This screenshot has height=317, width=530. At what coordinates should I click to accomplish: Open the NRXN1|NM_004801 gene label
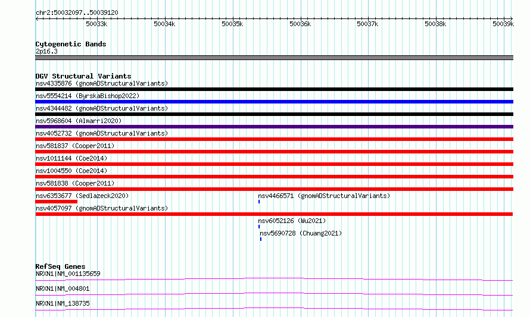[63, 288]
